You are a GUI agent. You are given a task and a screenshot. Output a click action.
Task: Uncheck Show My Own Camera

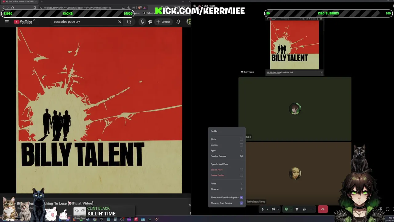coord(241,203)
